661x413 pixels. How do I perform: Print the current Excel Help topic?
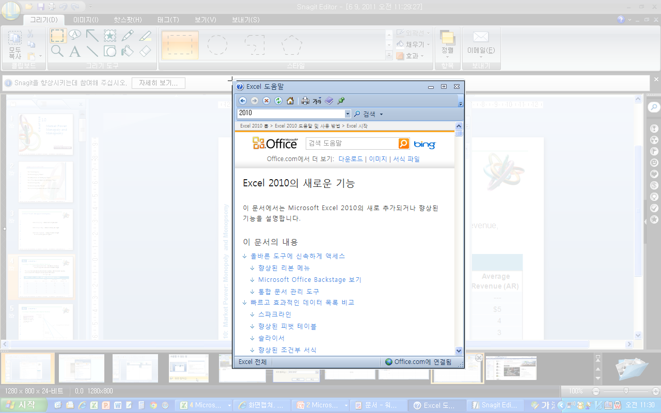(x=305, y=101)
